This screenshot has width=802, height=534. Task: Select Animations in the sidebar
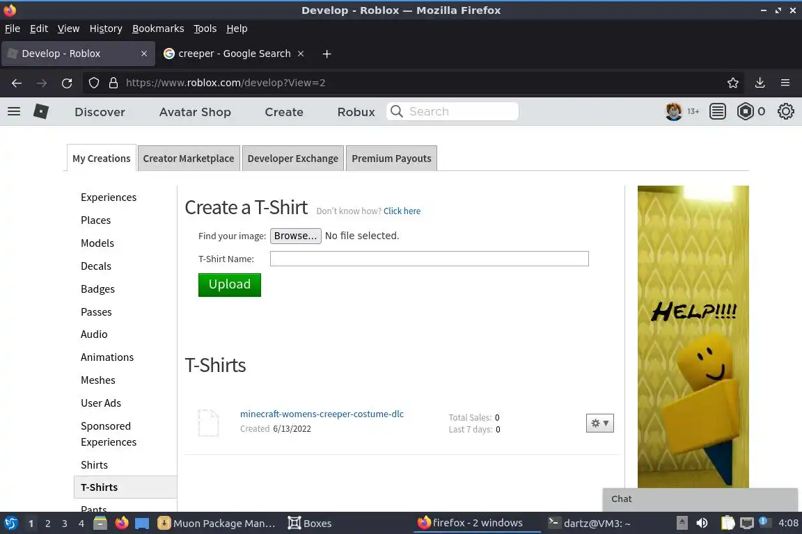click(107, 357)
